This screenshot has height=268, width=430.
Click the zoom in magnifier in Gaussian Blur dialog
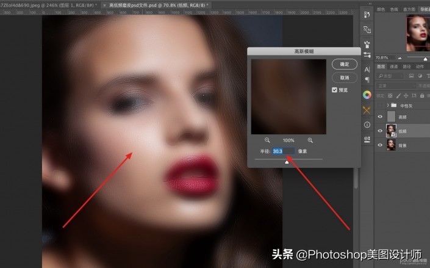click(x=310, y=140)
